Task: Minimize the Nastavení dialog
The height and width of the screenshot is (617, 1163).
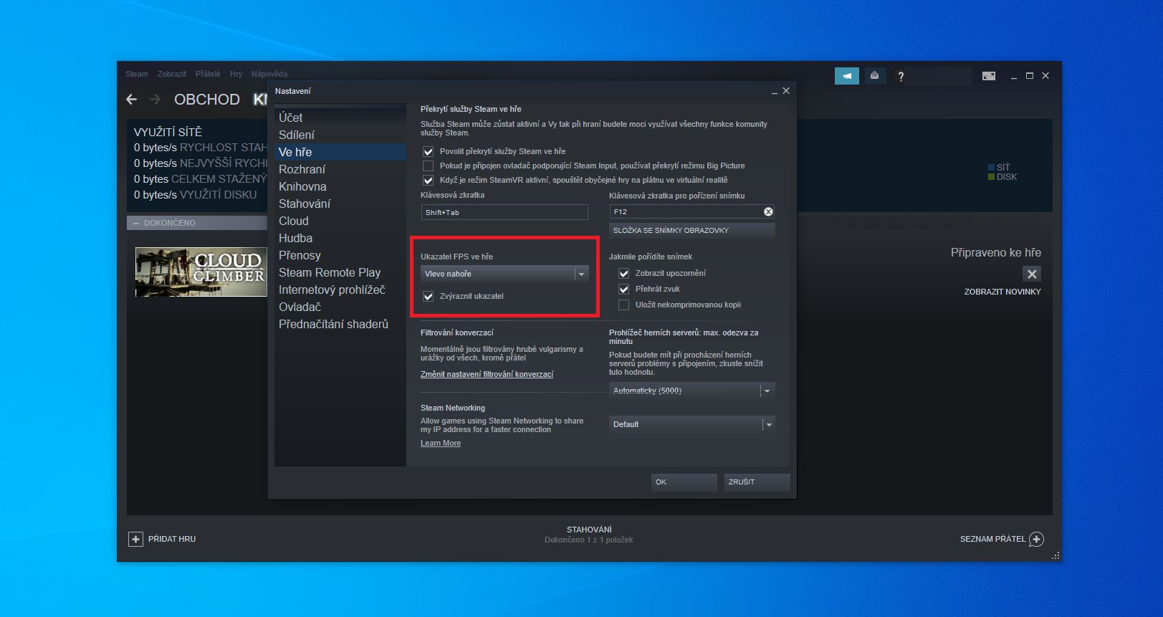Action: point(775,92)
